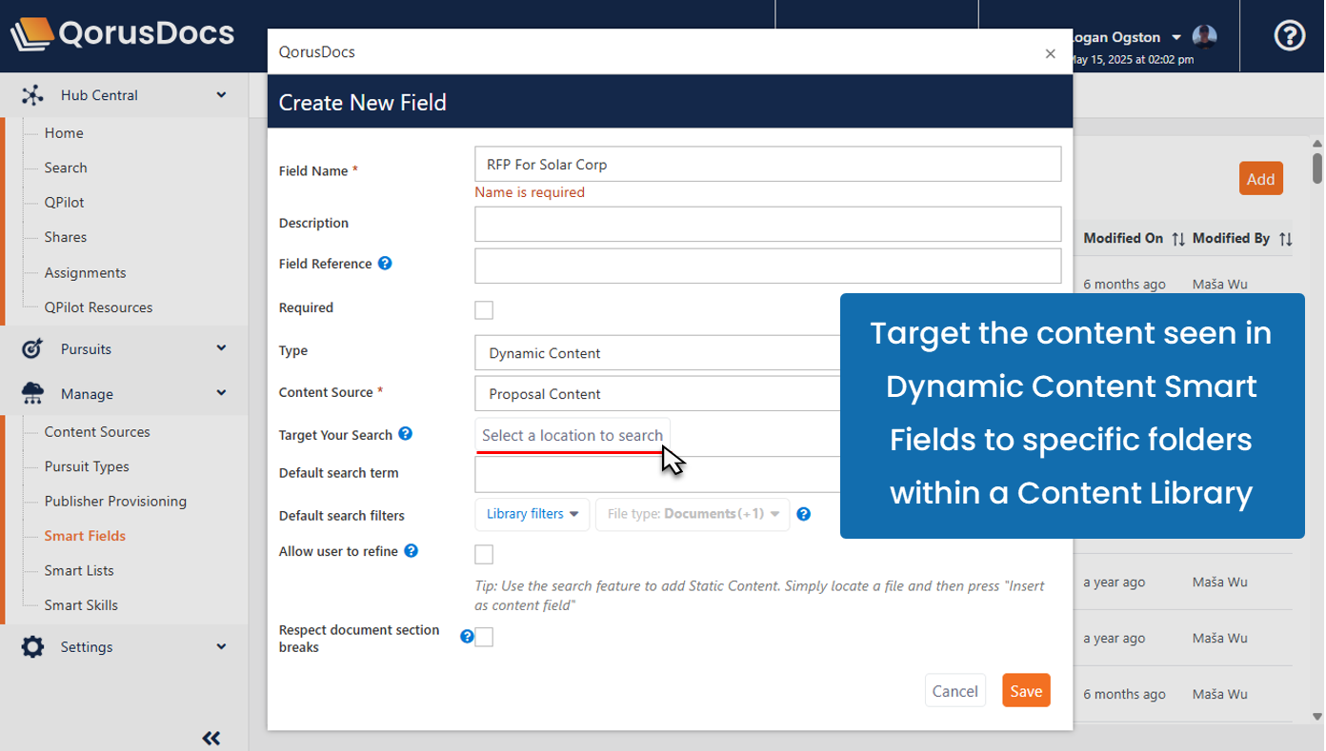Click the Field Name input box
The width and height of the screenshot is (1326, 751).
click(768, 164)
